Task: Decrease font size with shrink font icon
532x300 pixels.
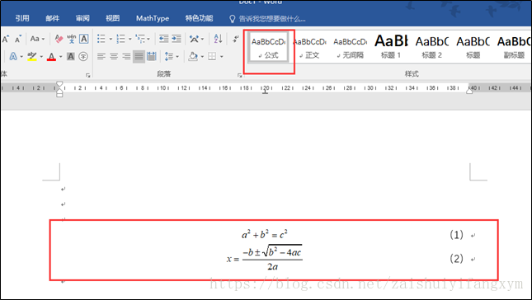Action: pos(18,39)
